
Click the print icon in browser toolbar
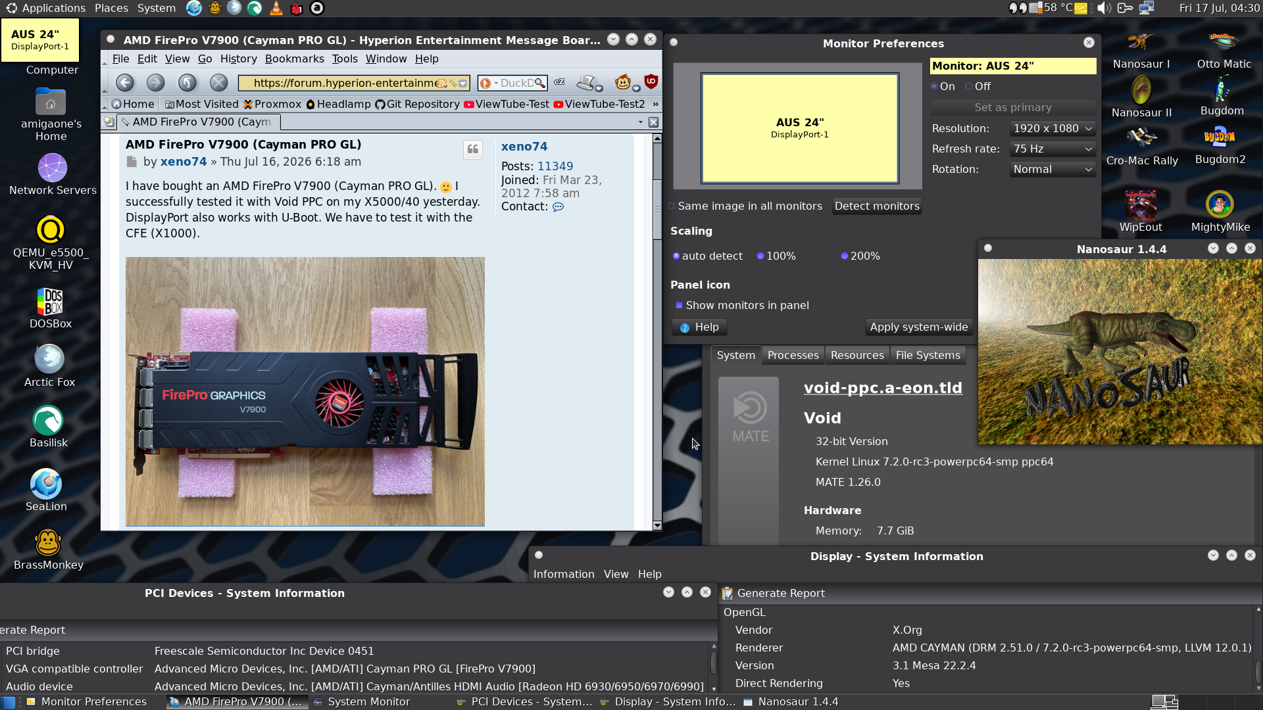(585, 82)
